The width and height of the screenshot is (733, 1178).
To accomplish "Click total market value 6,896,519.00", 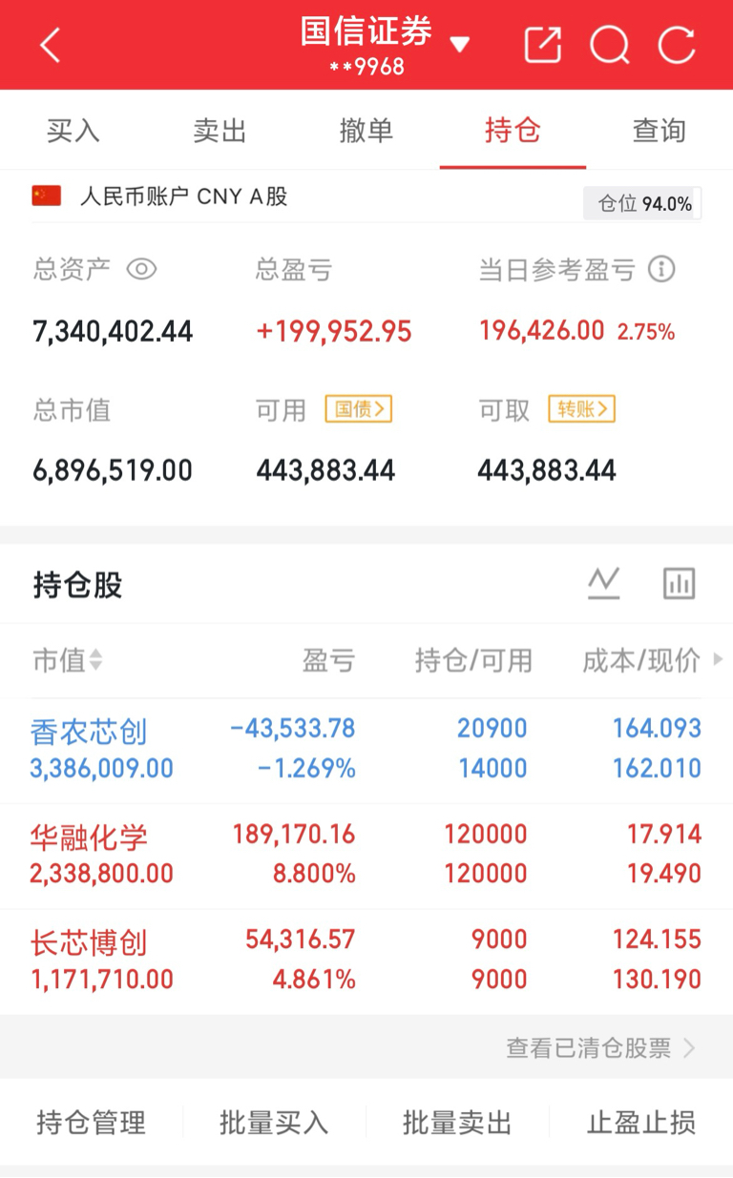I will (113, 470).
